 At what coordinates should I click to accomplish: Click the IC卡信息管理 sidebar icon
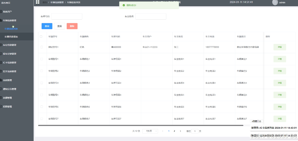1,62
